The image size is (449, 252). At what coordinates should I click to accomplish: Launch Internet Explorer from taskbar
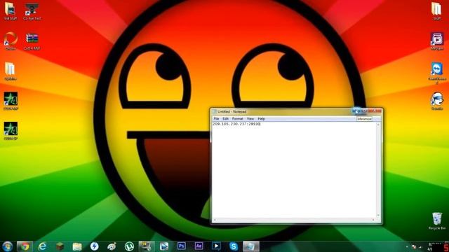point(42,246)
